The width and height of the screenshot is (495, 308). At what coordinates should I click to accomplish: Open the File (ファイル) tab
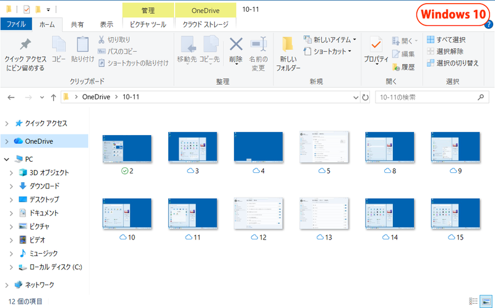point(16,24)
